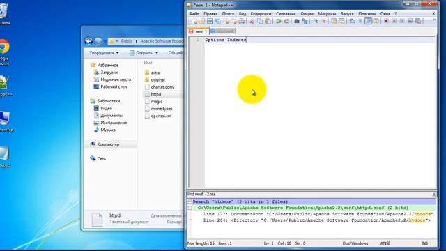Screen dimensions: 446x251
Task: Click the Close document toolbar icon
Action: tap(226, 21)
